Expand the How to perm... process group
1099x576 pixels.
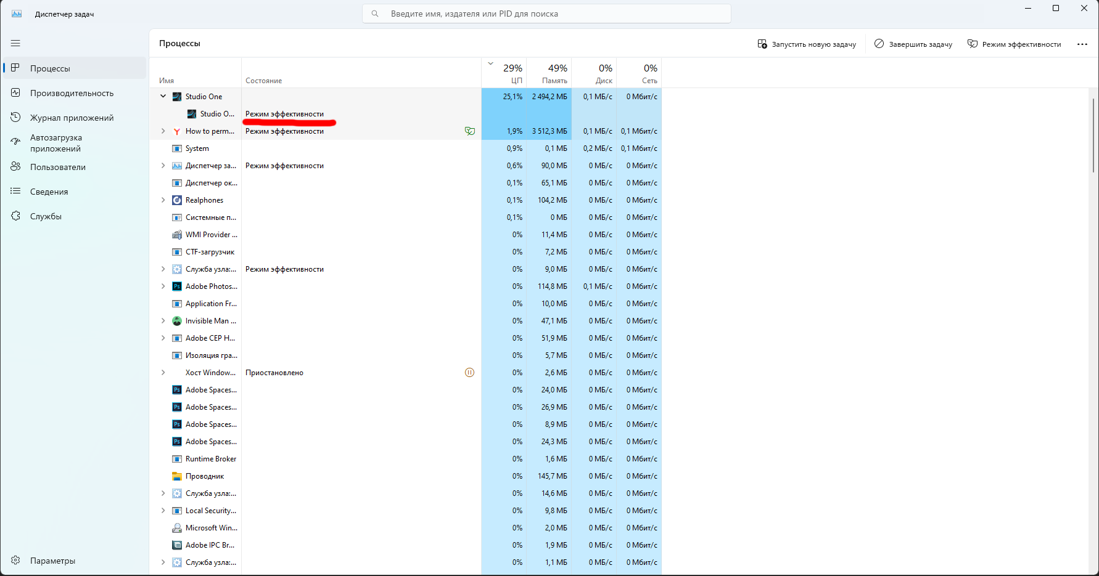point(163,131)
